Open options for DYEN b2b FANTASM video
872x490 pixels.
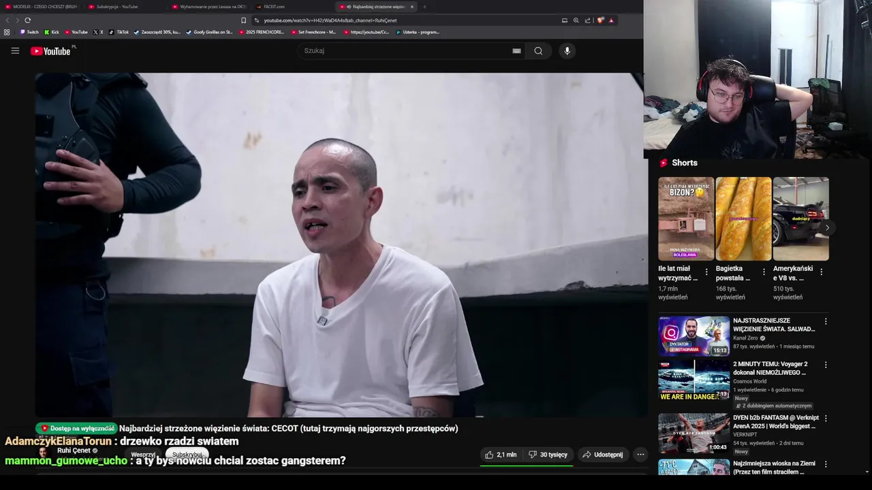[826, 419]
